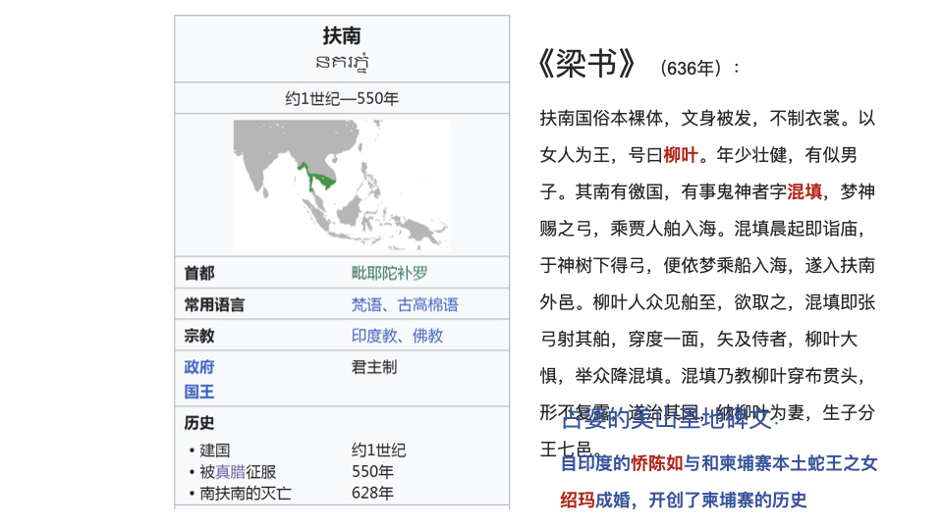
Task: Click the Southeast Asia map thumbnail
Action: (342, 185)
